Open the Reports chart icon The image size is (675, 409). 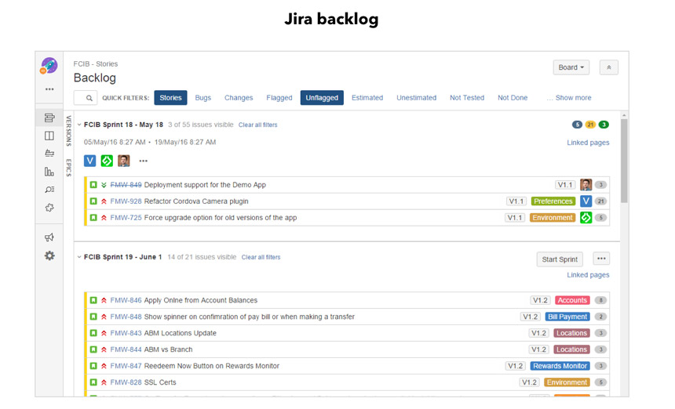[x=49, y=172]
